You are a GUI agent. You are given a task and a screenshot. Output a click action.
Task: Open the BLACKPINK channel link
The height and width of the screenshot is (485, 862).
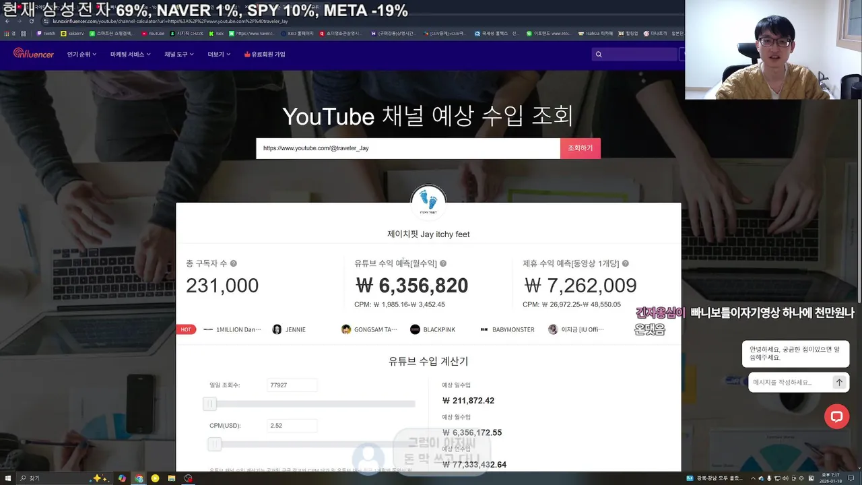click(x=433, y=329)
